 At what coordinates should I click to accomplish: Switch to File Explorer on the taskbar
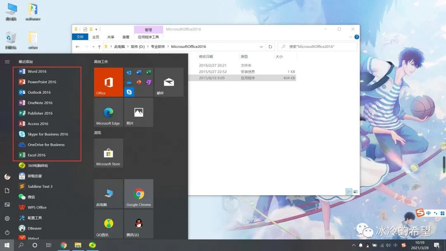click(78, 245)
